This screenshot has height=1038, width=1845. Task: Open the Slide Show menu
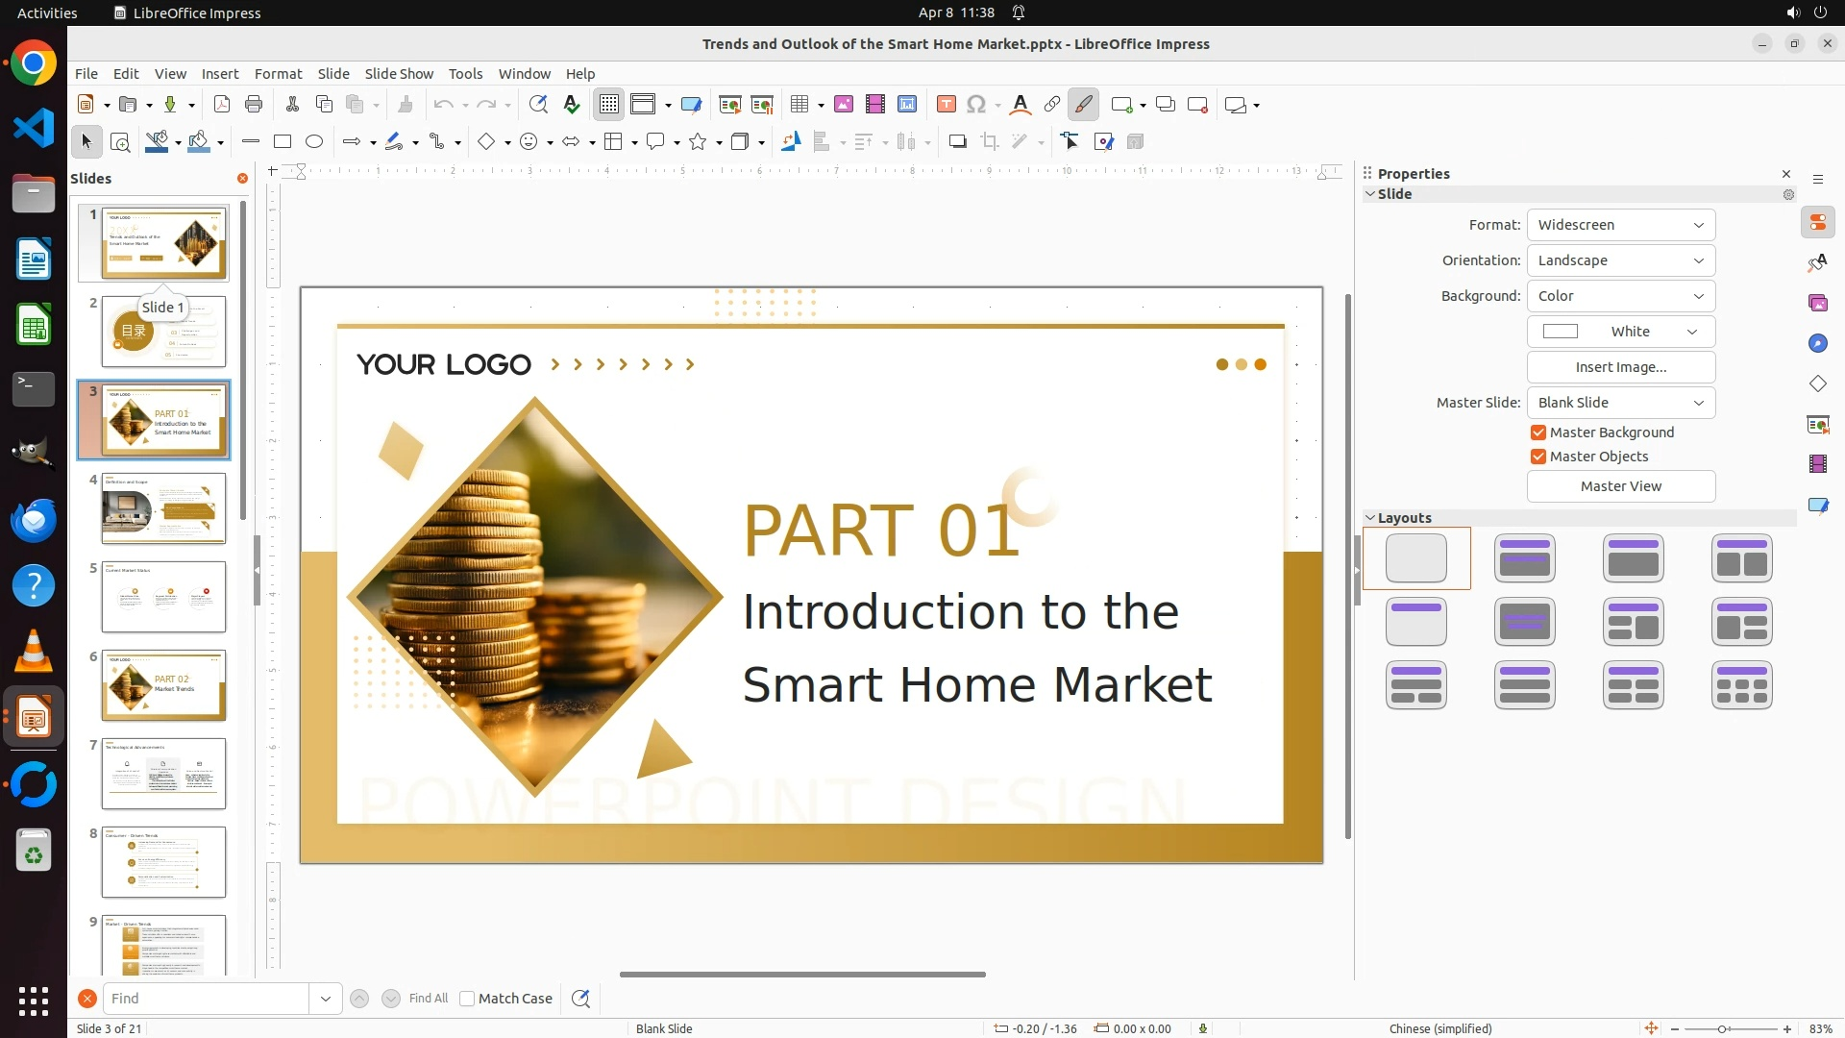(x=399, y=74)
